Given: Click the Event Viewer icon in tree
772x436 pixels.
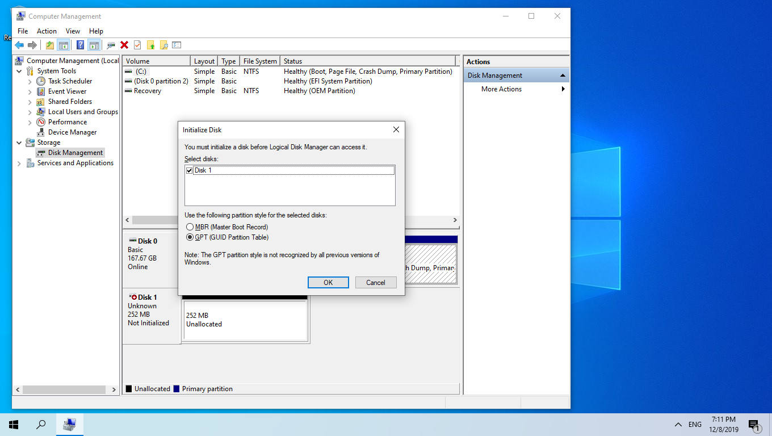Looking at the screenshot, I should (41, 91).
